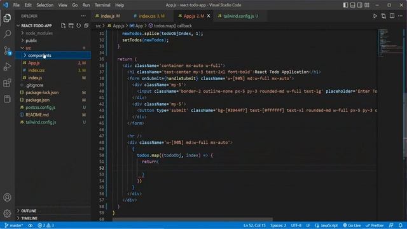This screenshot has width=407, height=229.
Task: Open the Search view in activity bar
Action: (7, 34)
